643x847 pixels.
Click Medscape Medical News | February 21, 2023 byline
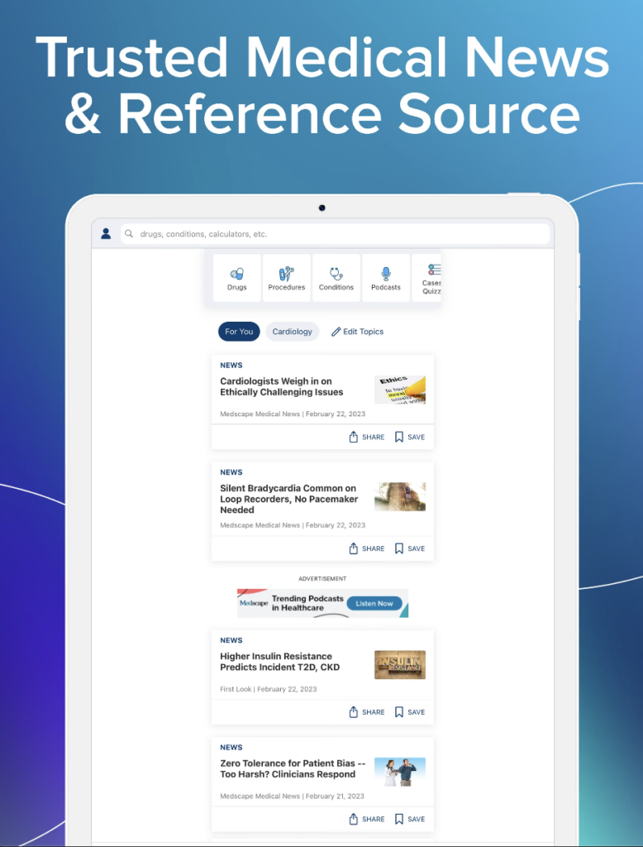[x=292, y=797]
